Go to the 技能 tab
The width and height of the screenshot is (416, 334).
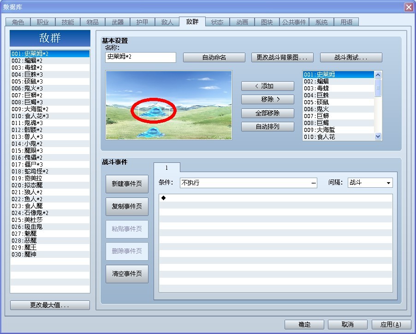coord(68,22)
